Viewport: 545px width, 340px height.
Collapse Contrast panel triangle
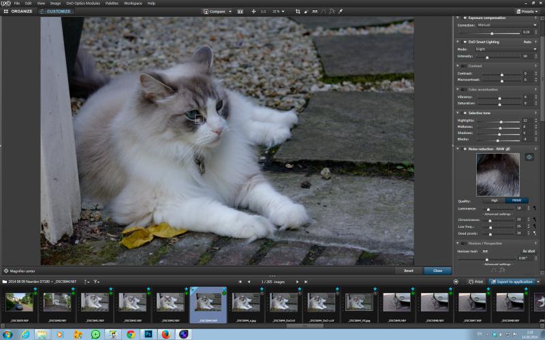tap(458, 66)
